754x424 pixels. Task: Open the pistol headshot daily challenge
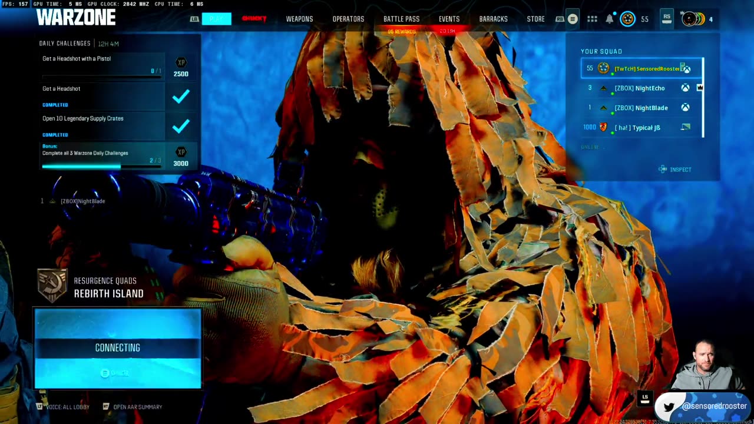coord(102,66)
